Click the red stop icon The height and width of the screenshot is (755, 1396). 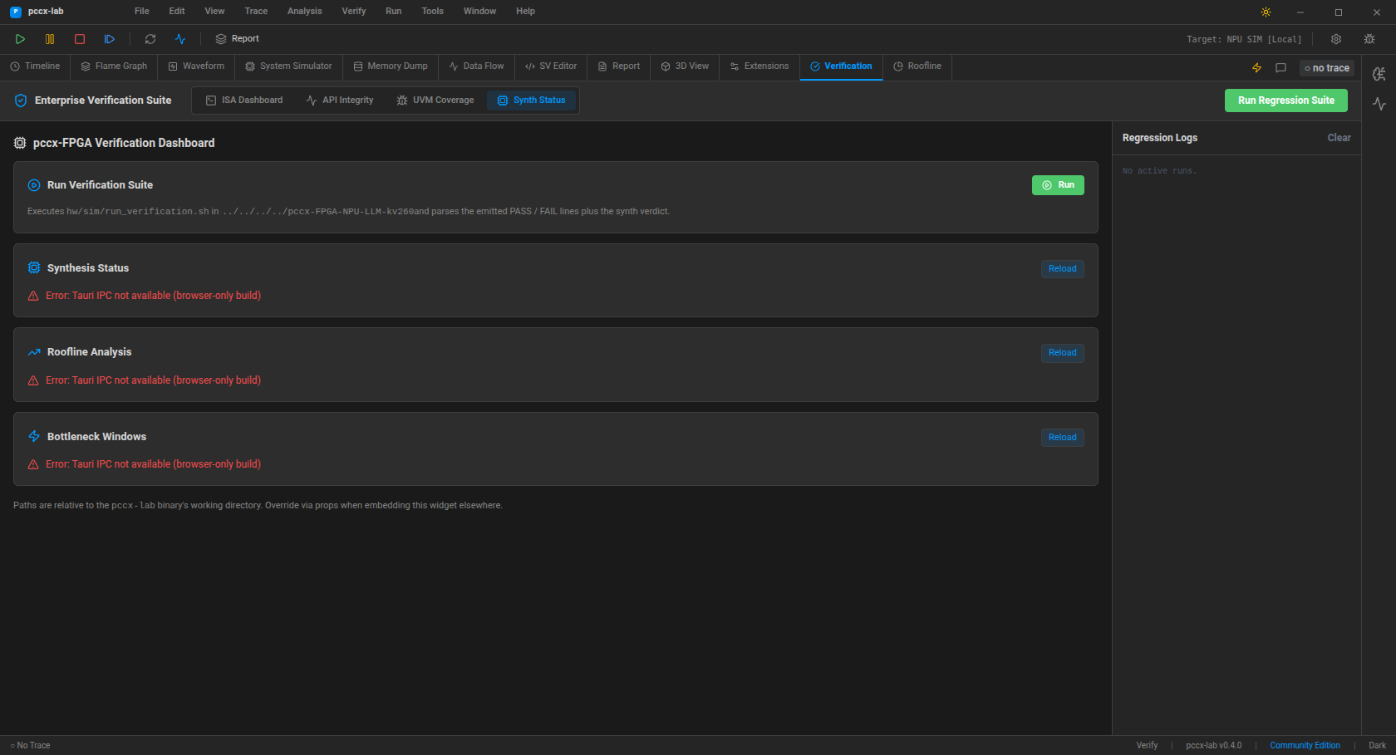click(80, 39)
